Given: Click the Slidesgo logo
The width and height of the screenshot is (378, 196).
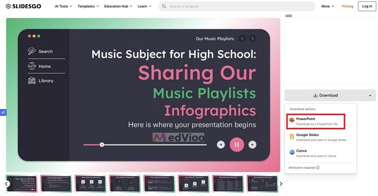Looking at the screenshot, I should click(x=23, y=6).
